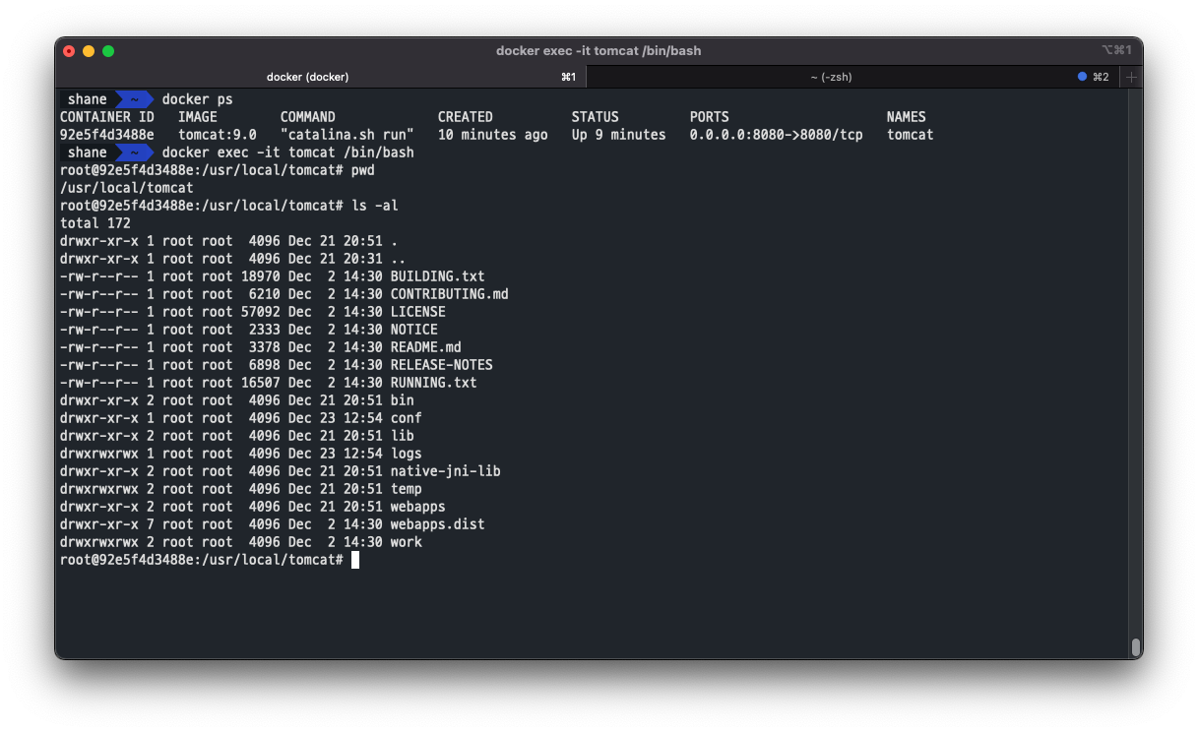1198x732 pixels.
Task: Click the container name 'tomcat' under NAMES
Action: [910, 135]
